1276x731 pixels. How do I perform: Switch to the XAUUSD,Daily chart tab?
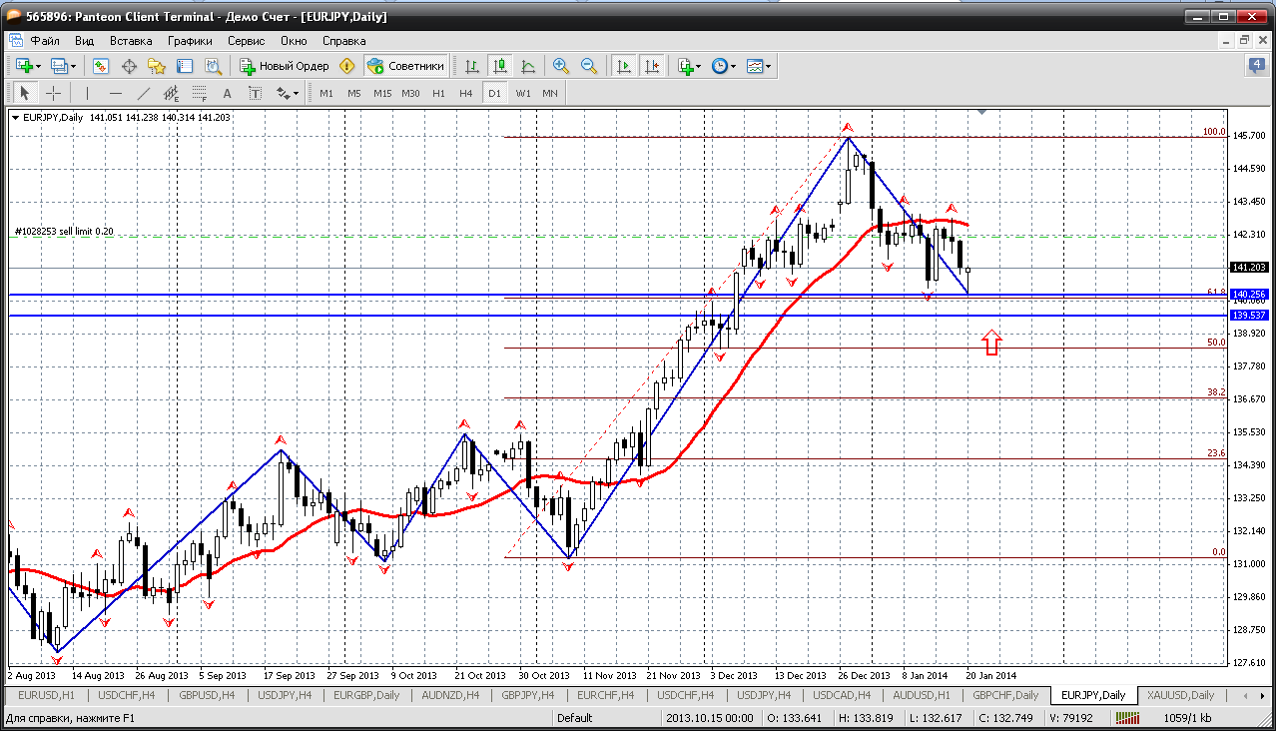(x=1181, y=695)
